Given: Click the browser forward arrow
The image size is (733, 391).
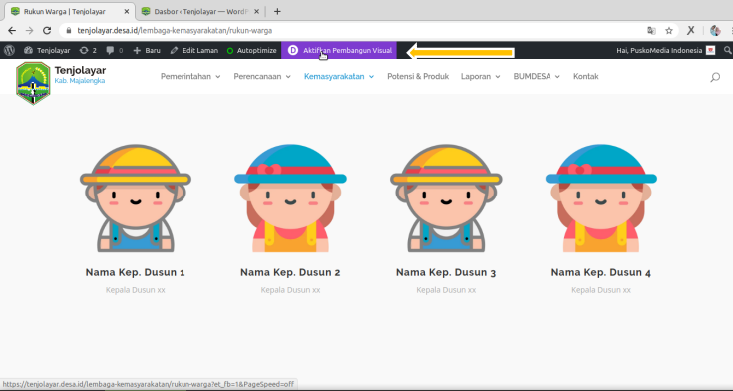Looking at the screenshot, I should 29,30.
